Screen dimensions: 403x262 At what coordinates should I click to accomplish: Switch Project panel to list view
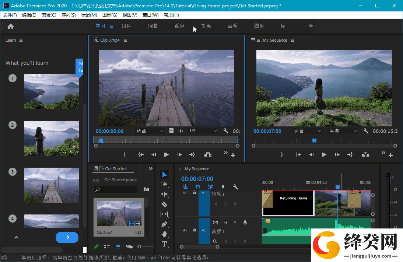click(107, 247)
